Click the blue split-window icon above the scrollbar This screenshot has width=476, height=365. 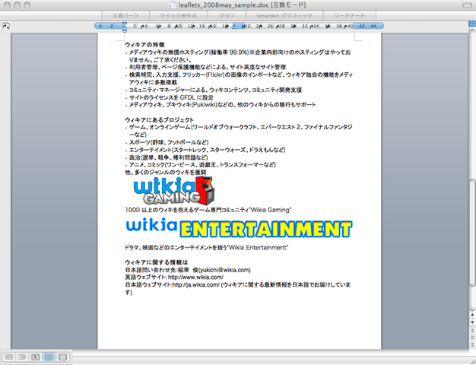(x=473, y=24)
